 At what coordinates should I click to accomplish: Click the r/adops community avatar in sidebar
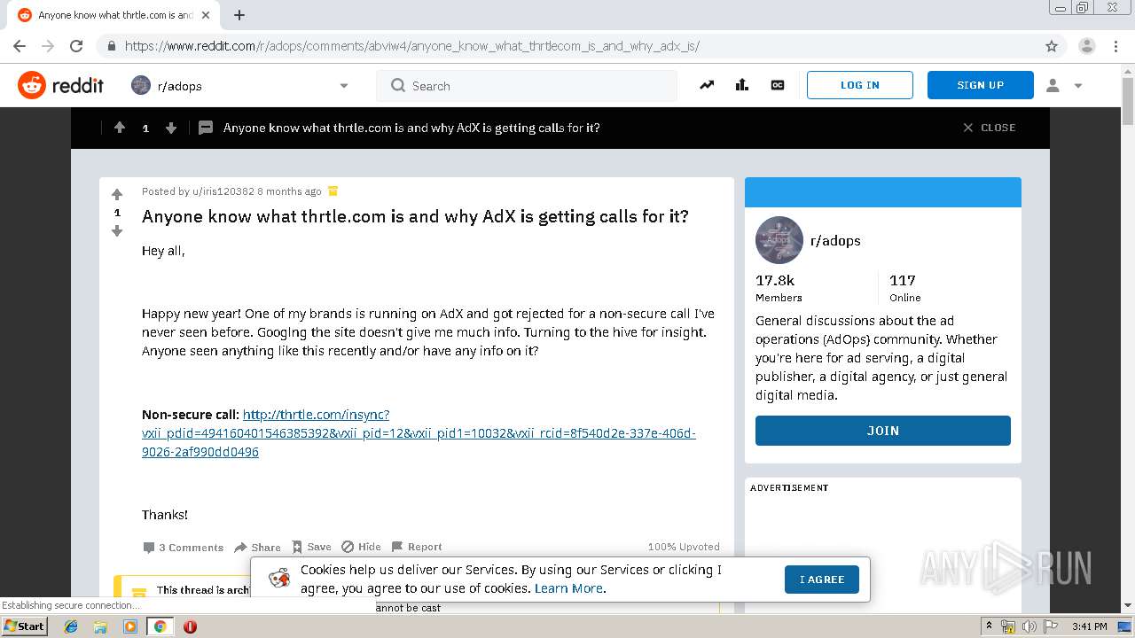tap(779, 240)
